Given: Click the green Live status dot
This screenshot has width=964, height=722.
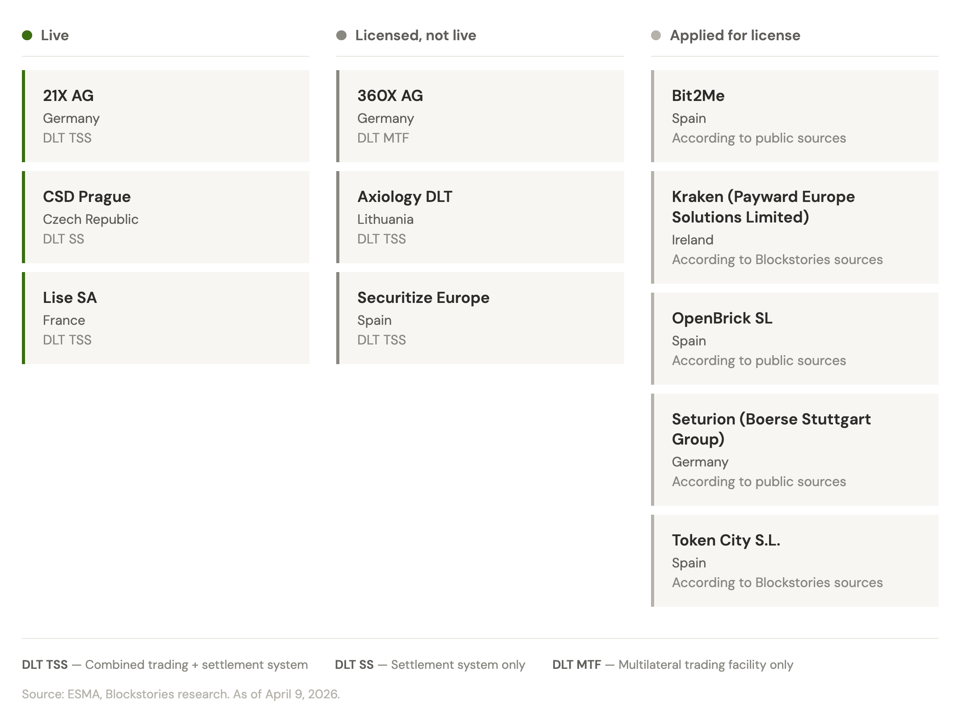Looking at the screenshot, I should (x=27, y=35).
